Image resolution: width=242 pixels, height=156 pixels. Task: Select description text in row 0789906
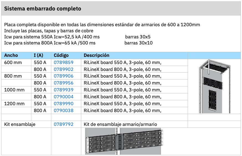(x=123, y=76)
